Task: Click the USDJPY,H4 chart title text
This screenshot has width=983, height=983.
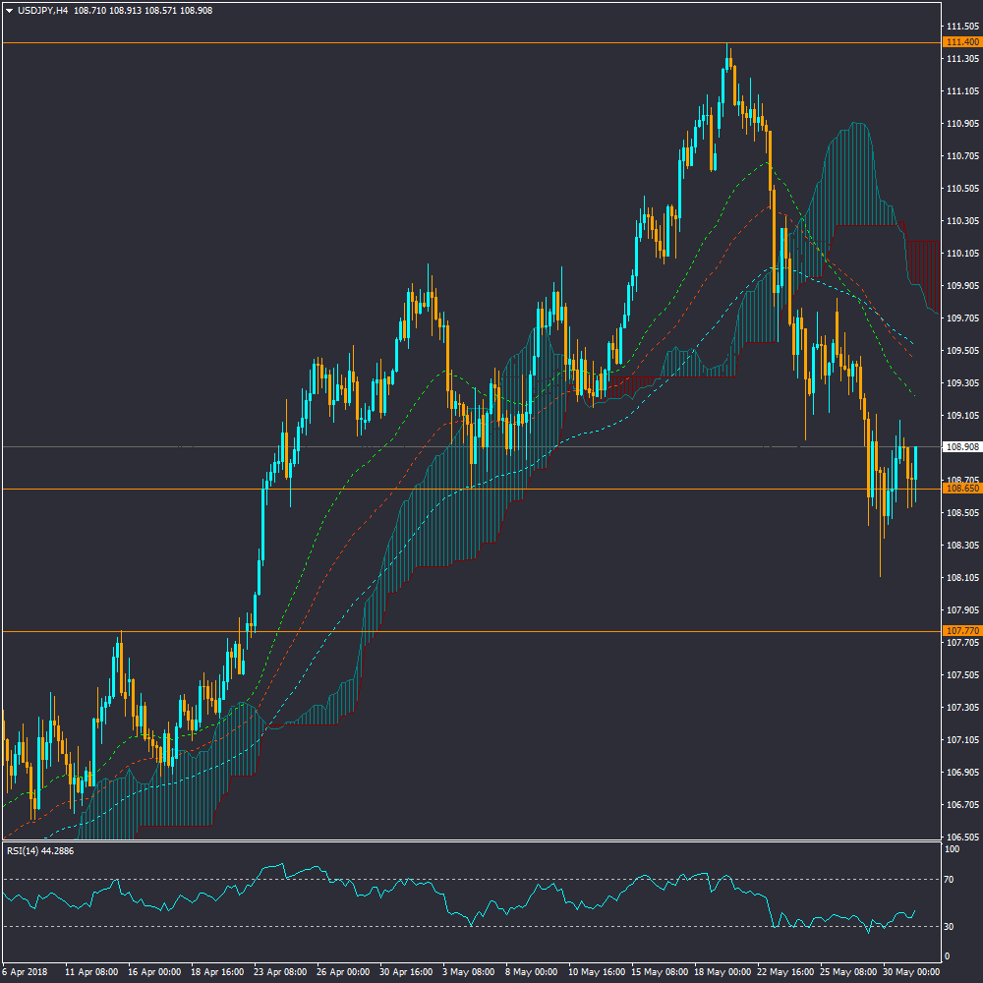Action: coord(45,10)
